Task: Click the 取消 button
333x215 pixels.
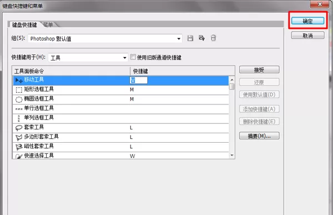Action: 307,36
